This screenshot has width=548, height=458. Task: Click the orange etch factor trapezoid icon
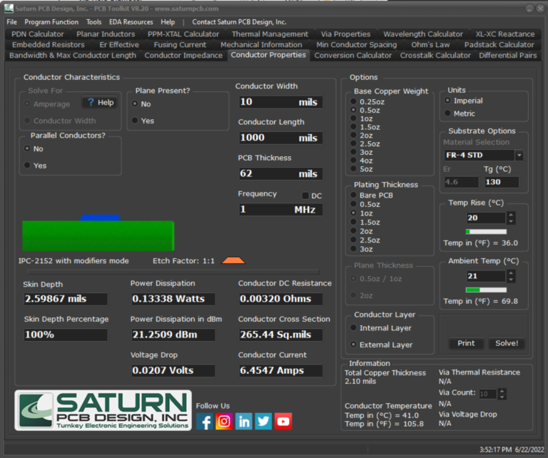[x=233, y=261]
